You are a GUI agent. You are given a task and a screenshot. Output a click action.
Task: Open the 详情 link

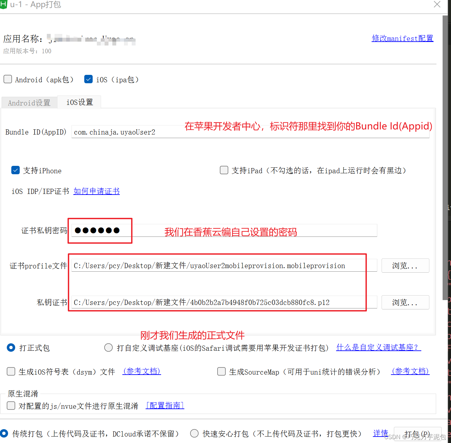pyautogui.click(x=380, y=433)
